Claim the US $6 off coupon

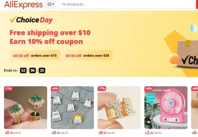(87, 55)
